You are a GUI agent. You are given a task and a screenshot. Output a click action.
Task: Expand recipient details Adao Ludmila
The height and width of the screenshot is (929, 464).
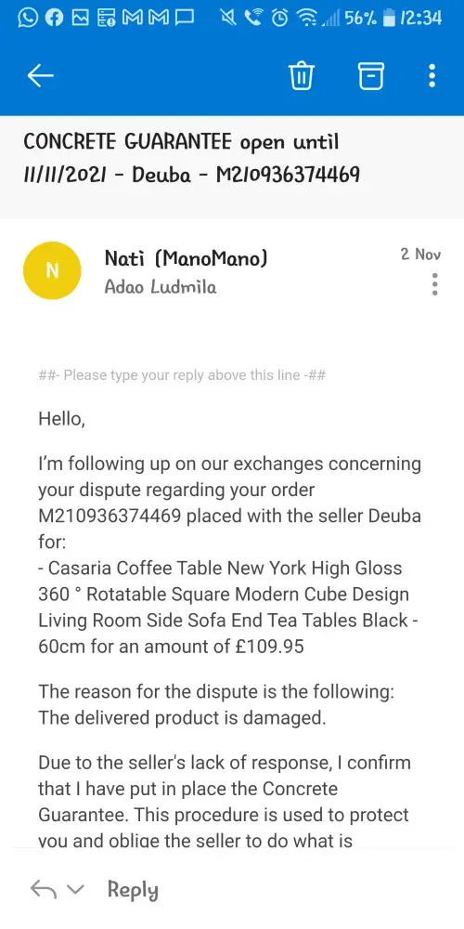coord(161,287)
